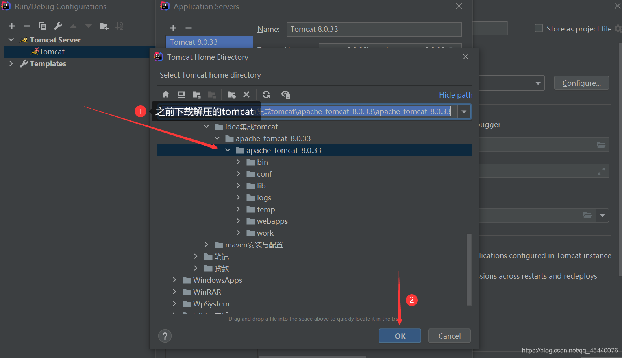Click folder browse icon in field below debugger label
The image size is (622, 358).
pyautogui.click(x=601, y=145)
